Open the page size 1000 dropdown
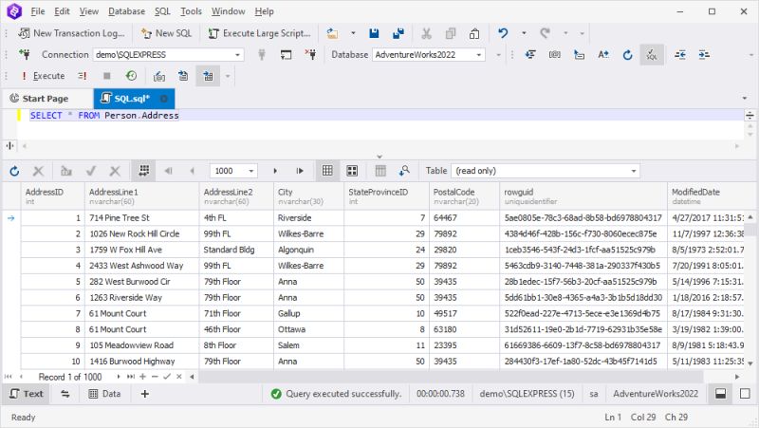Viewport: 759px width, 428px height. (x=251, y=171)
